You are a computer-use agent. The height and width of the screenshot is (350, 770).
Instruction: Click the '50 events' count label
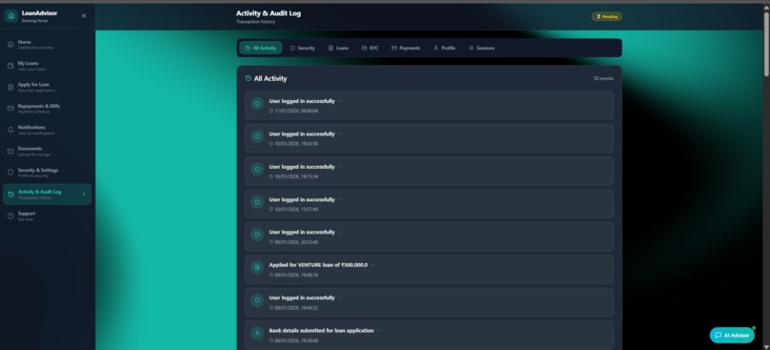604,78
